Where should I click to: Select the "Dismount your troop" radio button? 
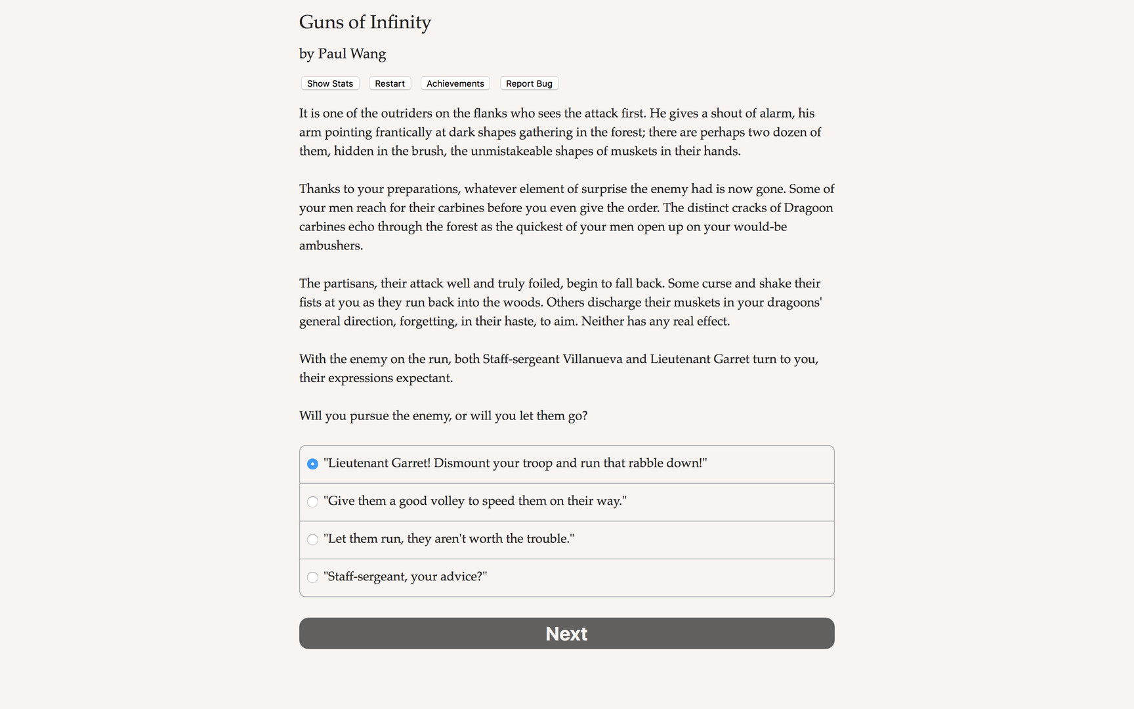[312, 464]
